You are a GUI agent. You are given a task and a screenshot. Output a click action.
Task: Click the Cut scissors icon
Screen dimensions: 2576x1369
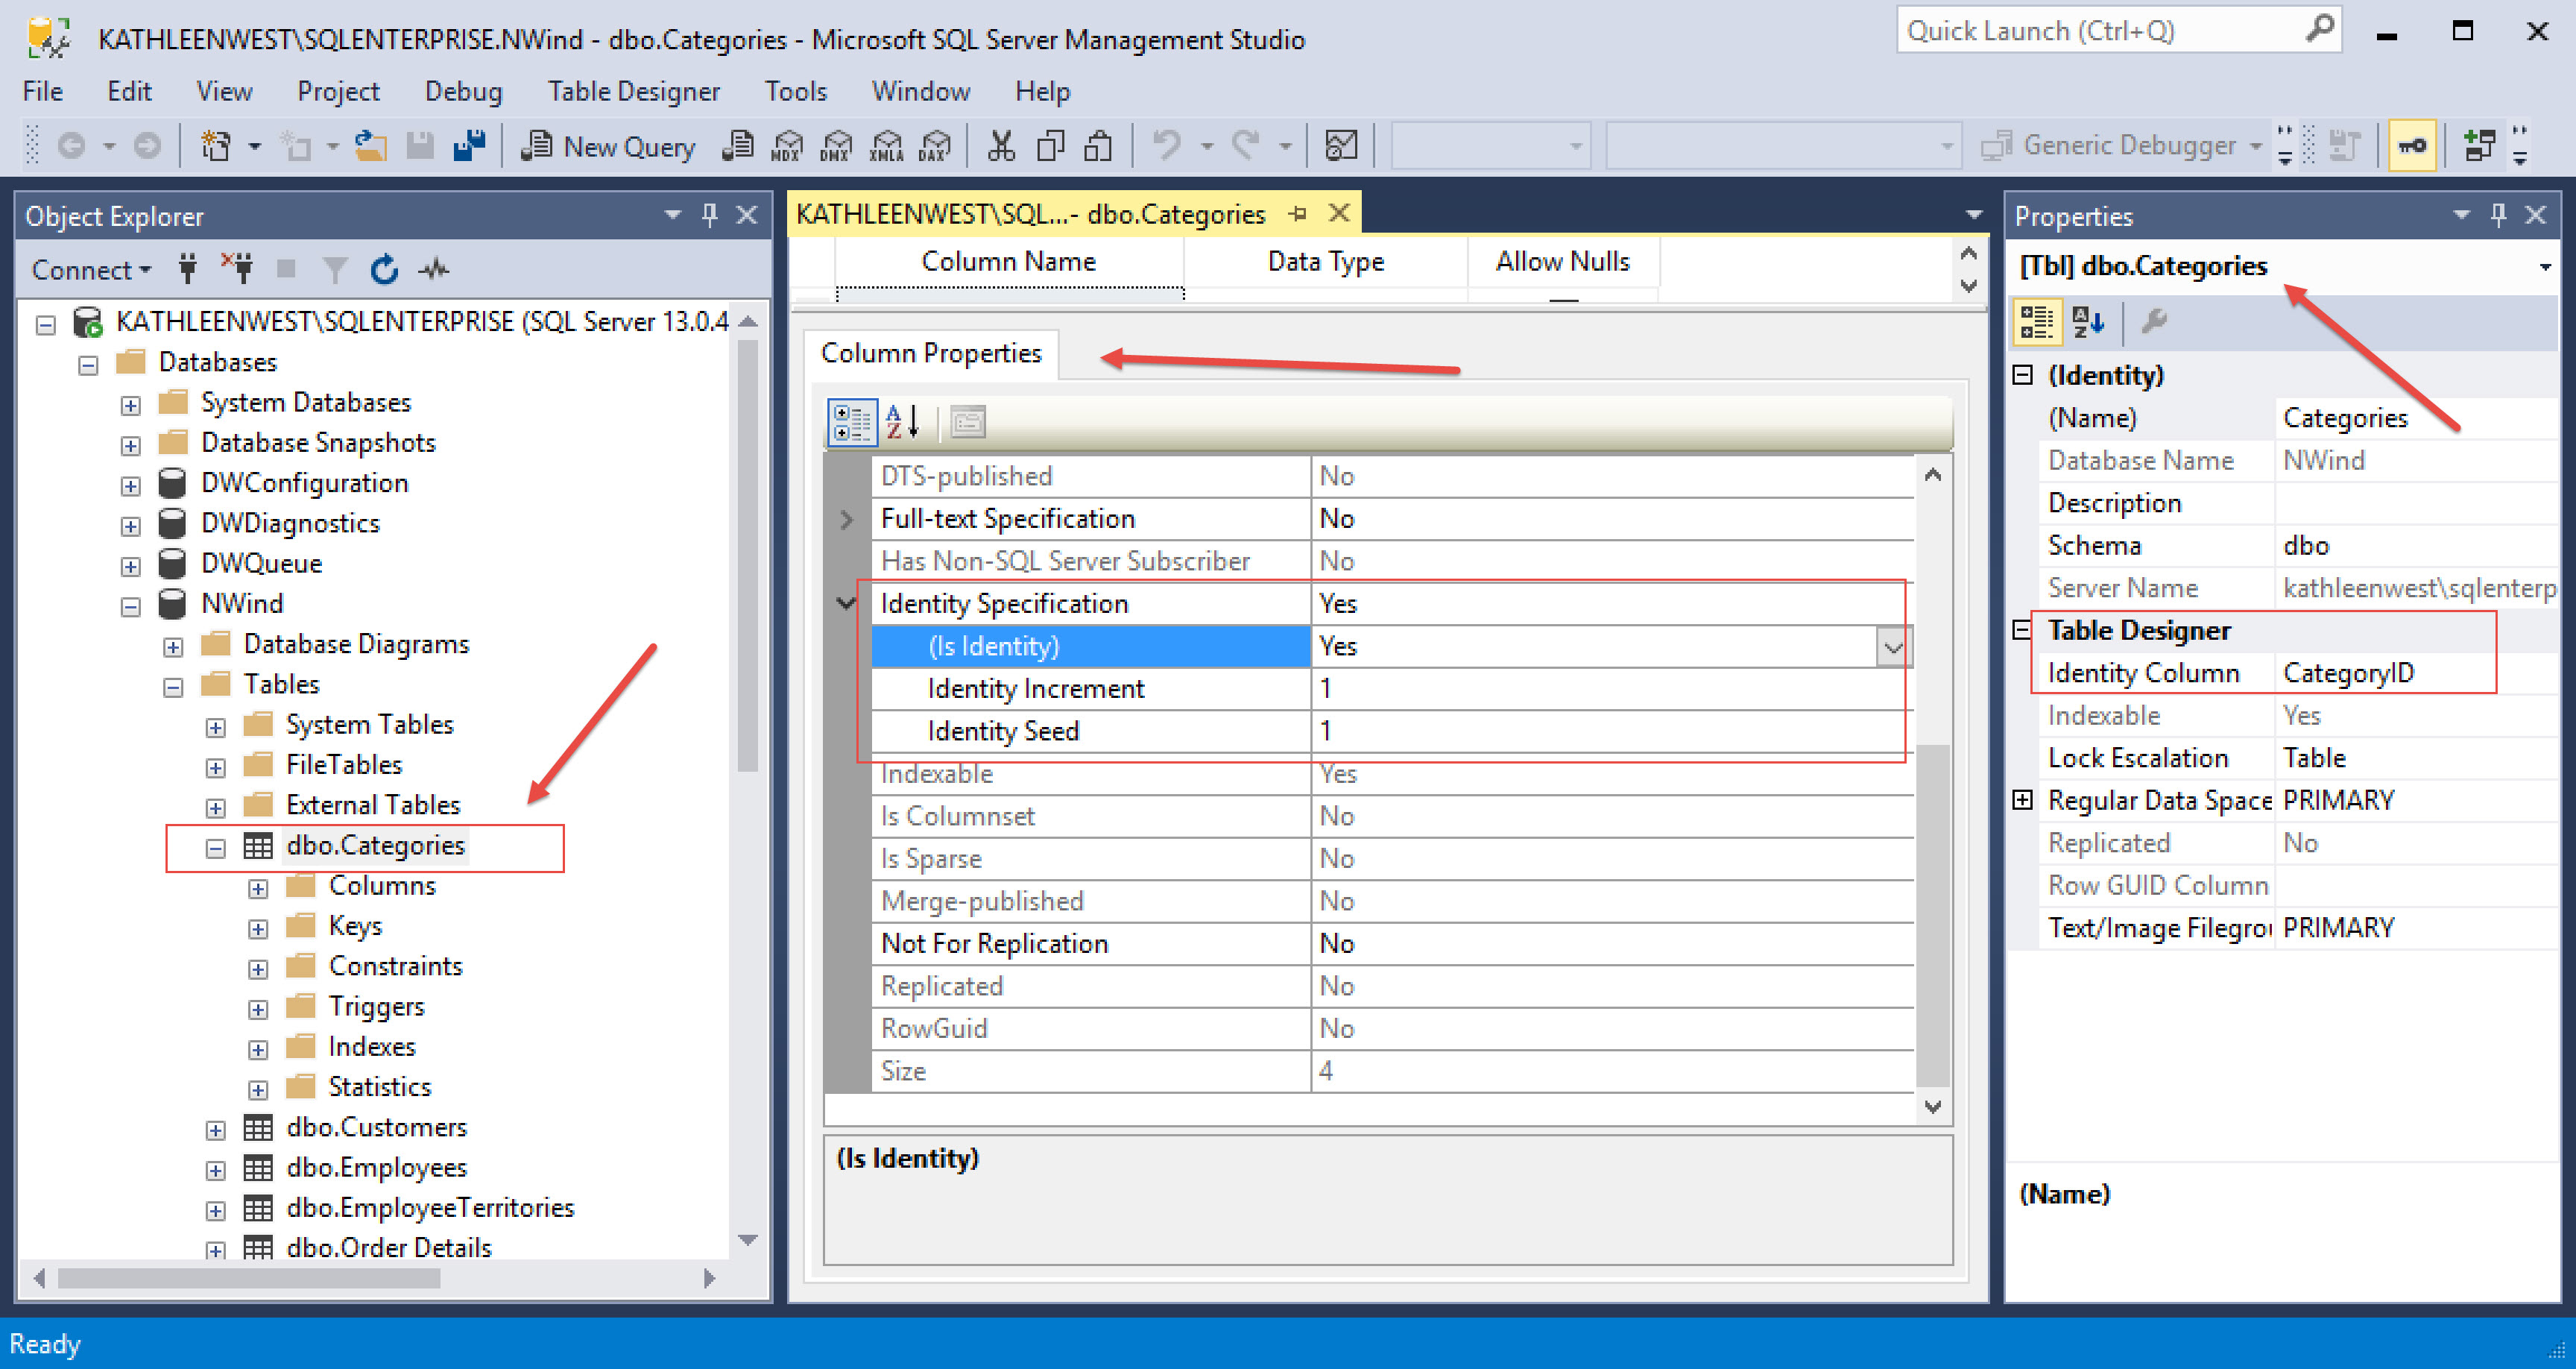[x=1001, y=146]
